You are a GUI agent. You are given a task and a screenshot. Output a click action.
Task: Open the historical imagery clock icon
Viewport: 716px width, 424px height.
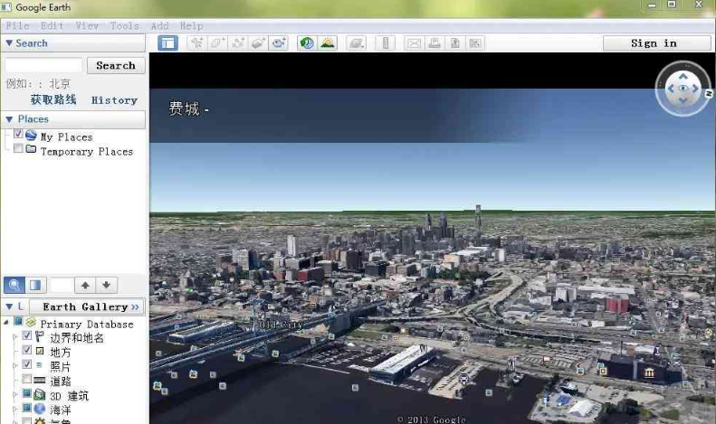click(306, 42)
